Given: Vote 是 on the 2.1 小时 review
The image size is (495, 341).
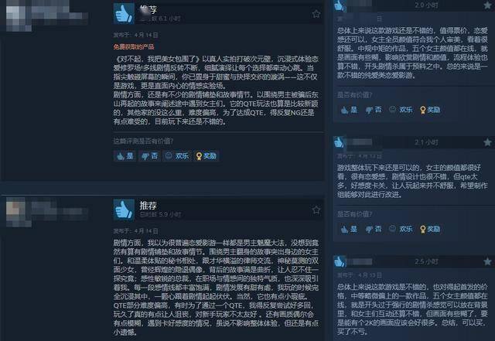Looking at the screenshot, I should 349,229.
